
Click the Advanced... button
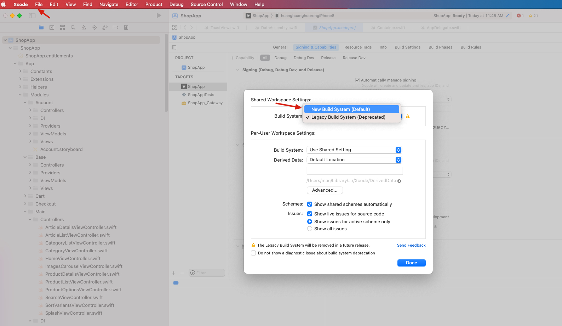[x=325, y=190]
